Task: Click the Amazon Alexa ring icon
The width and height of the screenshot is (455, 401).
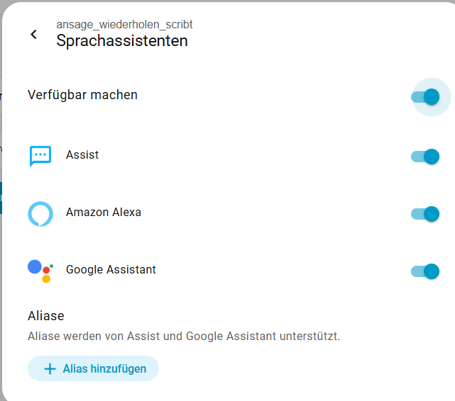Action: (x=40, y=213)
